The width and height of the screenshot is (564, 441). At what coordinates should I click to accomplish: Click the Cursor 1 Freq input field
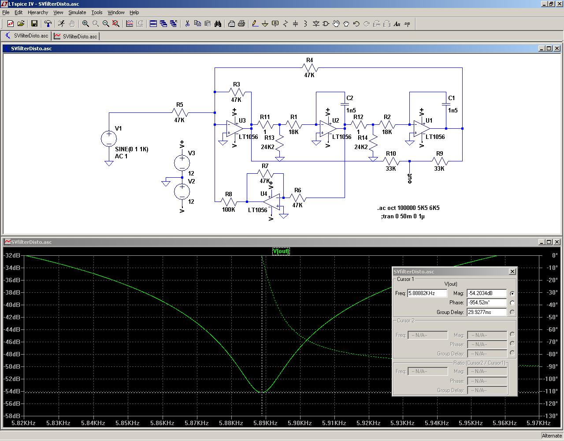[427, 293]
